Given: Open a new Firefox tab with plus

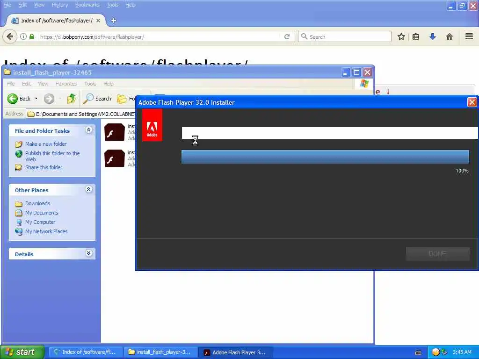Looking at the screenshot, I should tap(114, 21).
